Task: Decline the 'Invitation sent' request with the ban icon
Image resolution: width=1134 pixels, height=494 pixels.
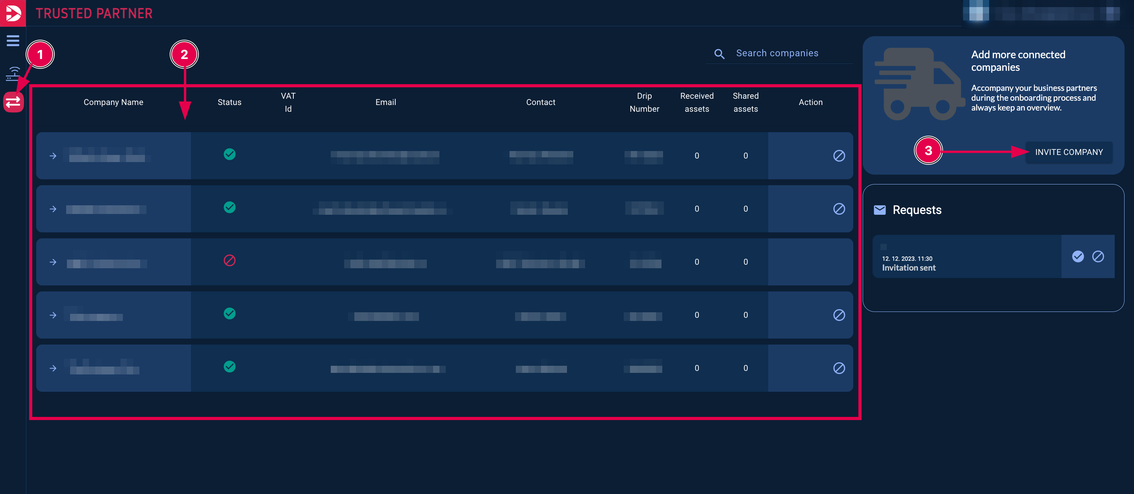Action: click(1098, 256)
